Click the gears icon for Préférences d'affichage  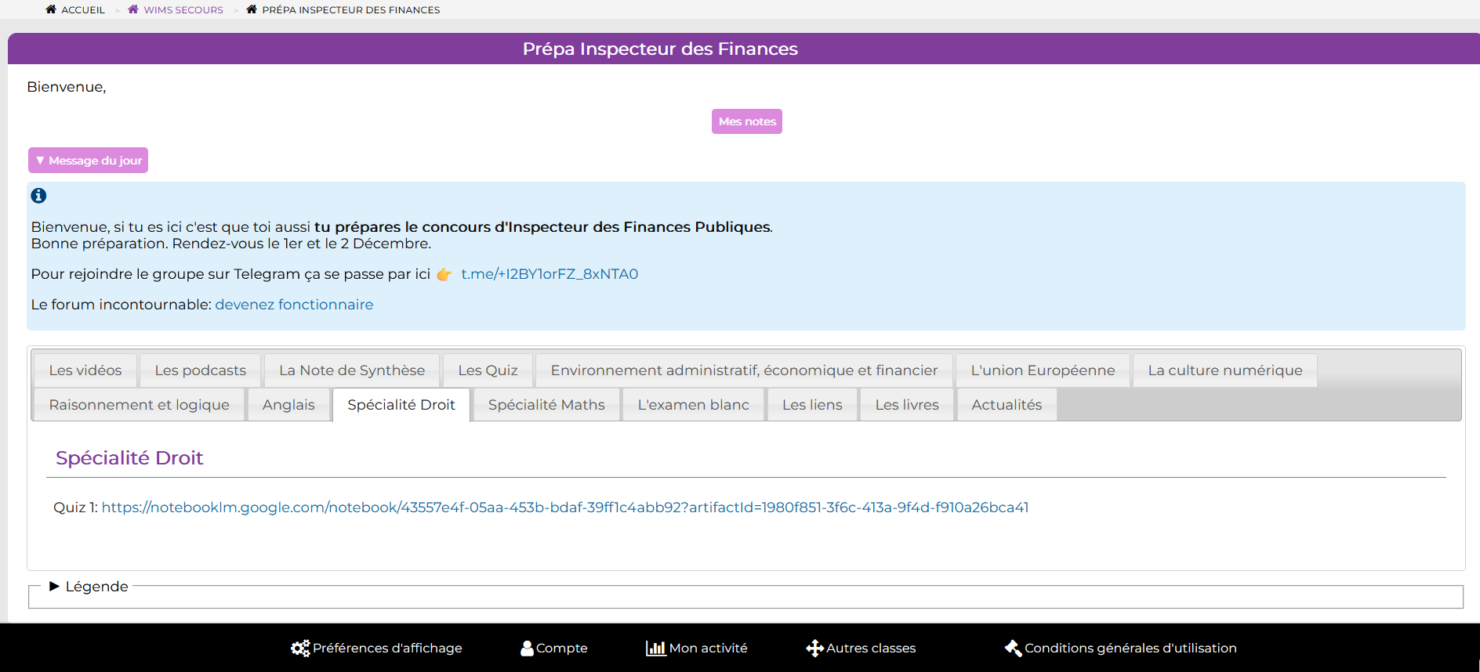coord(299,649)
